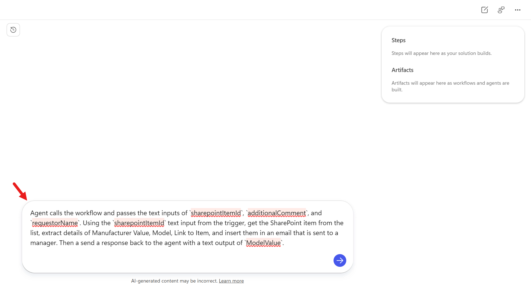Viewport: 531px width, 298px height.
Task: Click 'Steps will appear here' description text
Action: 442,53
